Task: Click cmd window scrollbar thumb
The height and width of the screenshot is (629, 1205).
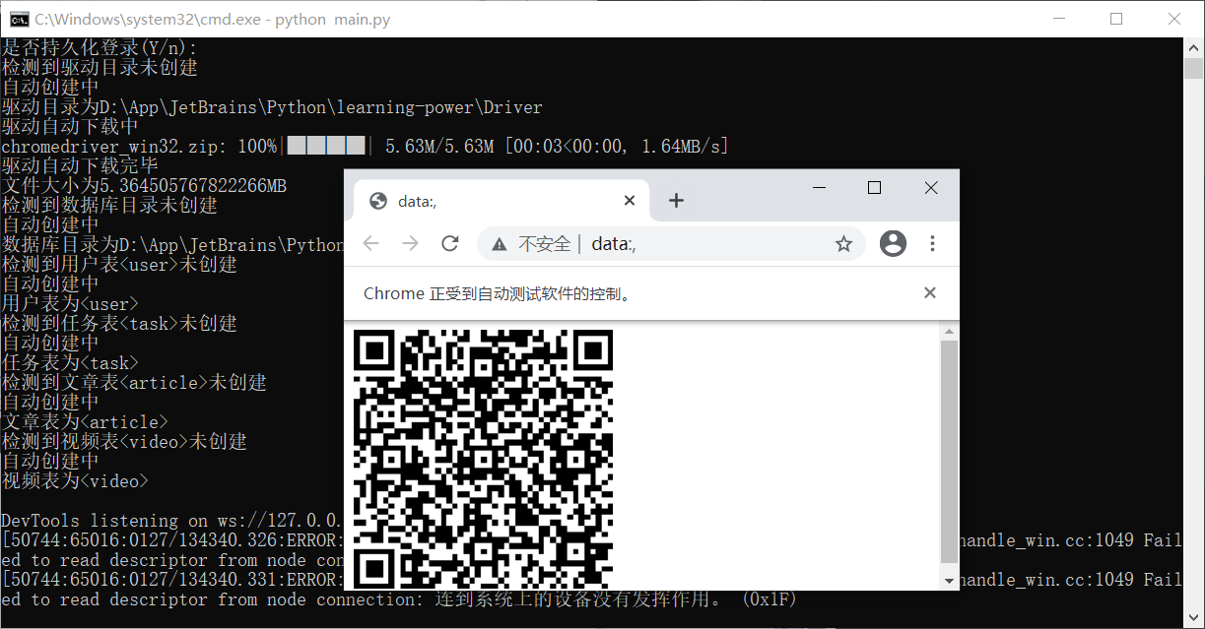Action: click(1193, 68)
